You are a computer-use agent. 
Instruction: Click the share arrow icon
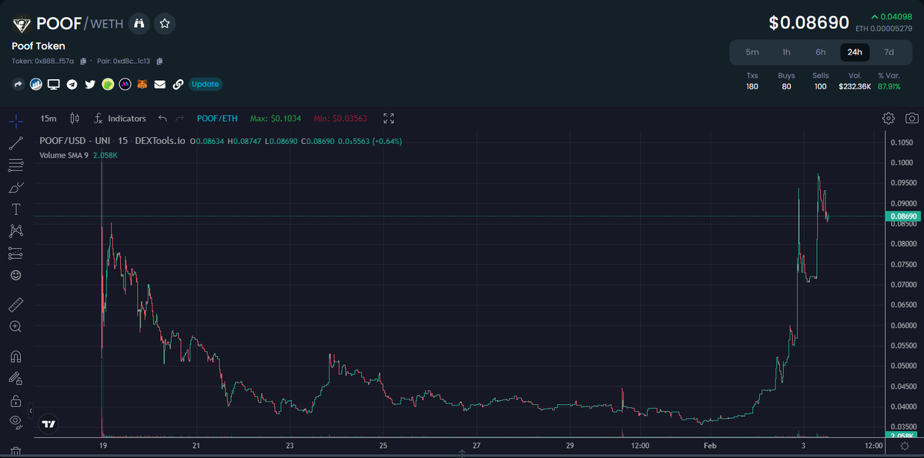pyautogui.click(x=18, y=84)
